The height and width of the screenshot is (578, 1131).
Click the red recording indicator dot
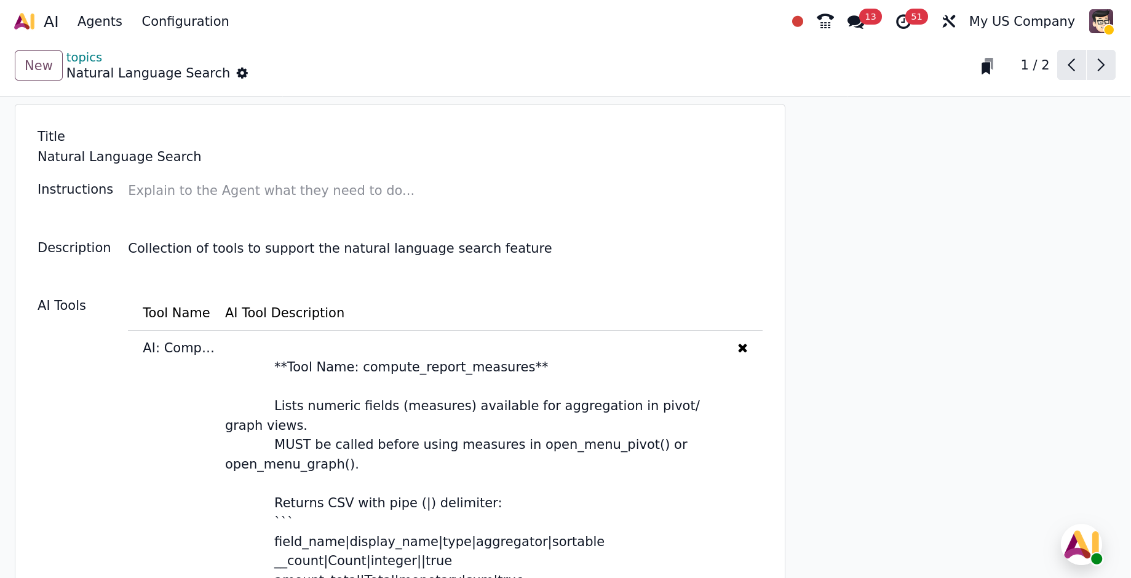point(798,22)
